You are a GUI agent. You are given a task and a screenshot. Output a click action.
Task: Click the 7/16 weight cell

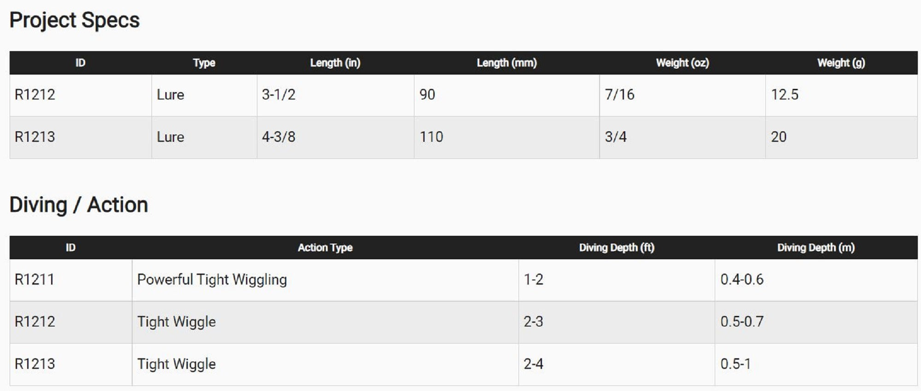click(619, 95)
